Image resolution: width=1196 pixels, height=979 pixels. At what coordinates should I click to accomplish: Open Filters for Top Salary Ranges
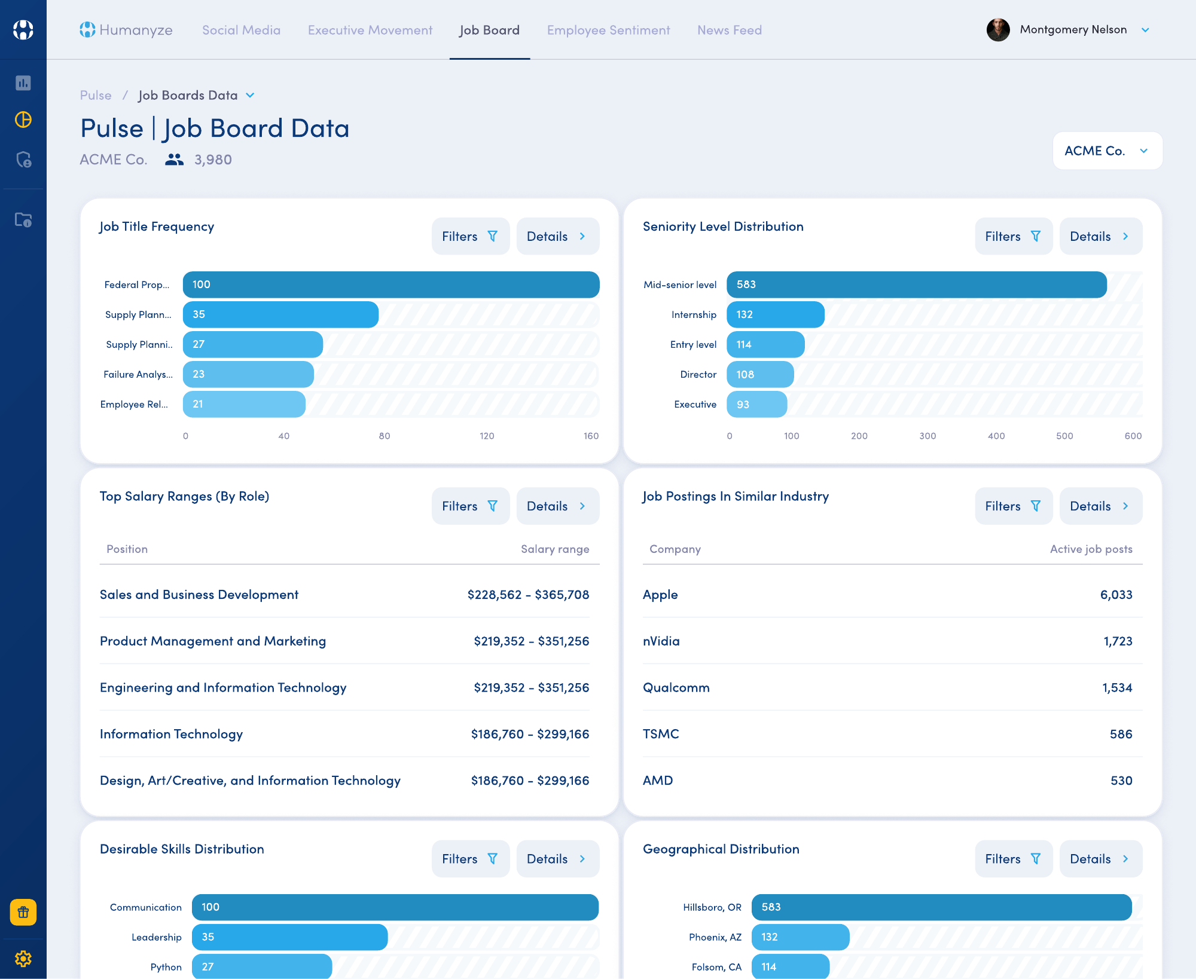[471, 506]
